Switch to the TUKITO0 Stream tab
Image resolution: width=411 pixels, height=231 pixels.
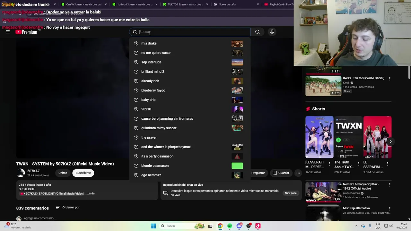coord(186,4)
